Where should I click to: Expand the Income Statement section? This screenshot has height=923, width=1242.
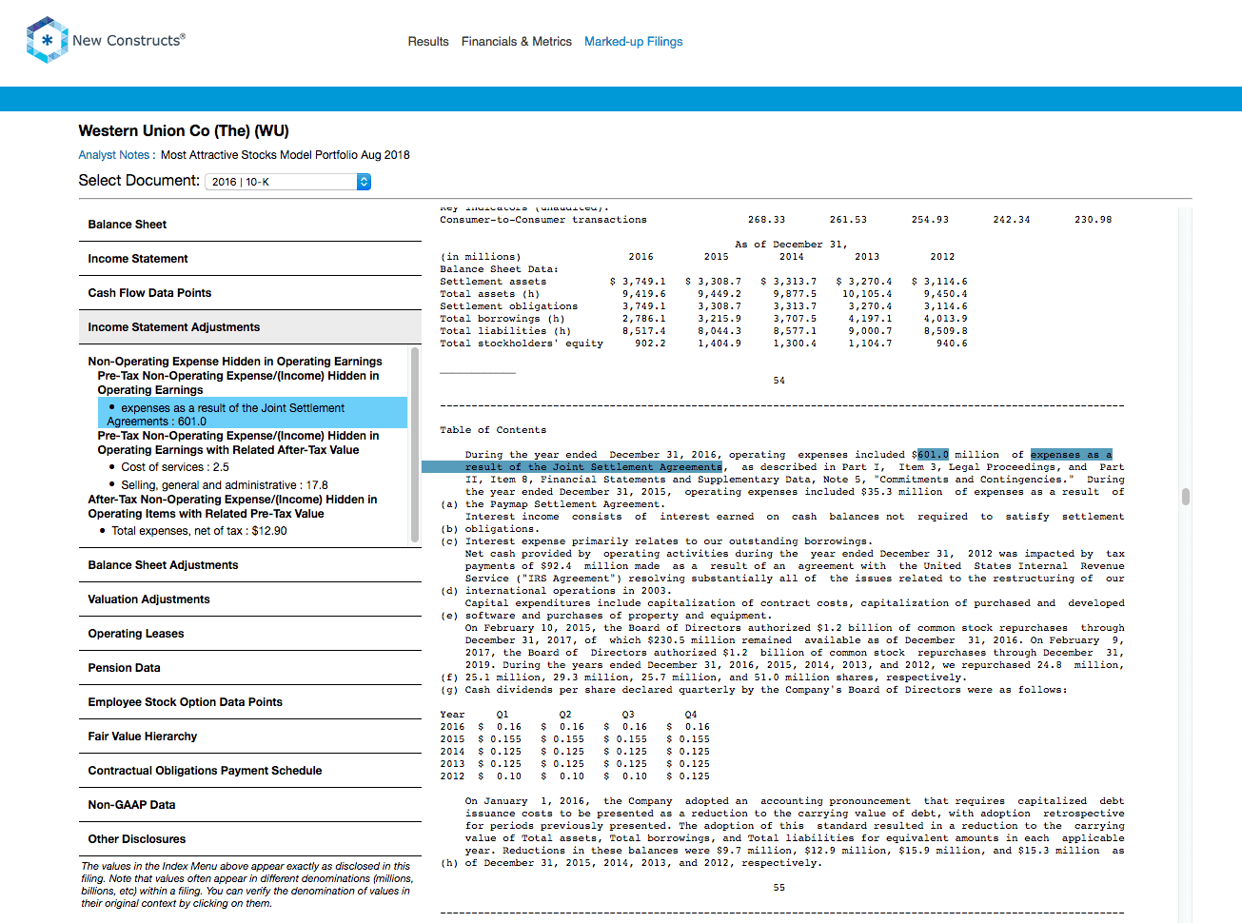click(x=250, y=259)
